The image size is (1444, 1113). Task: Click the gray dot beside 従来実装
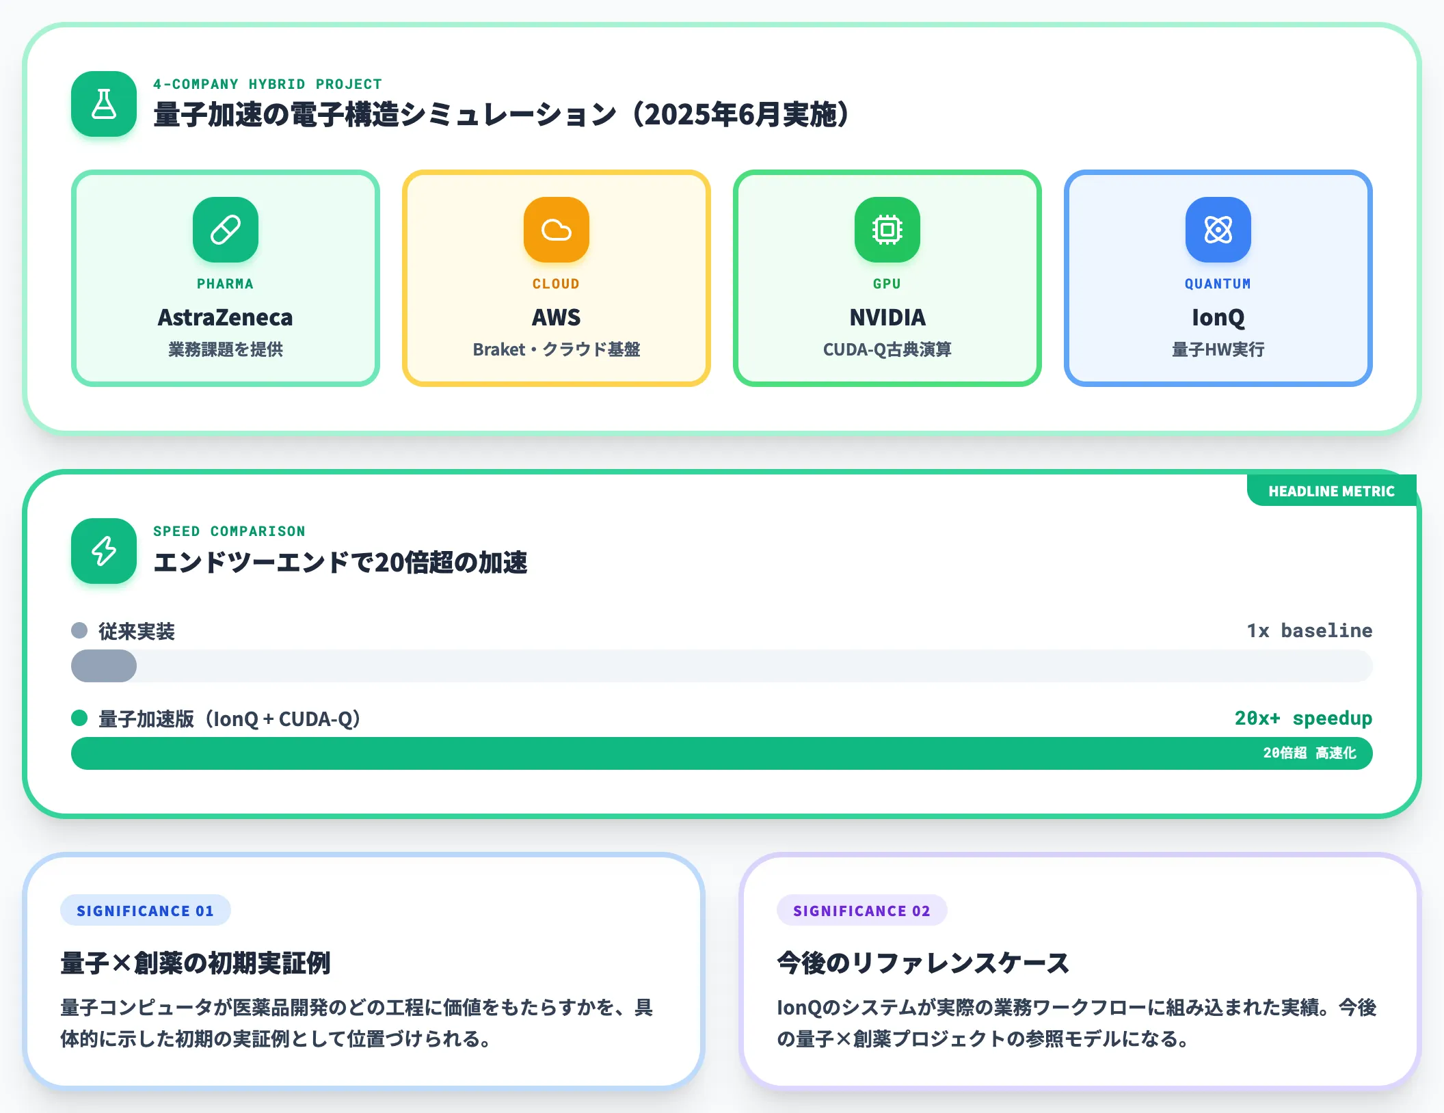pos(79,630)
